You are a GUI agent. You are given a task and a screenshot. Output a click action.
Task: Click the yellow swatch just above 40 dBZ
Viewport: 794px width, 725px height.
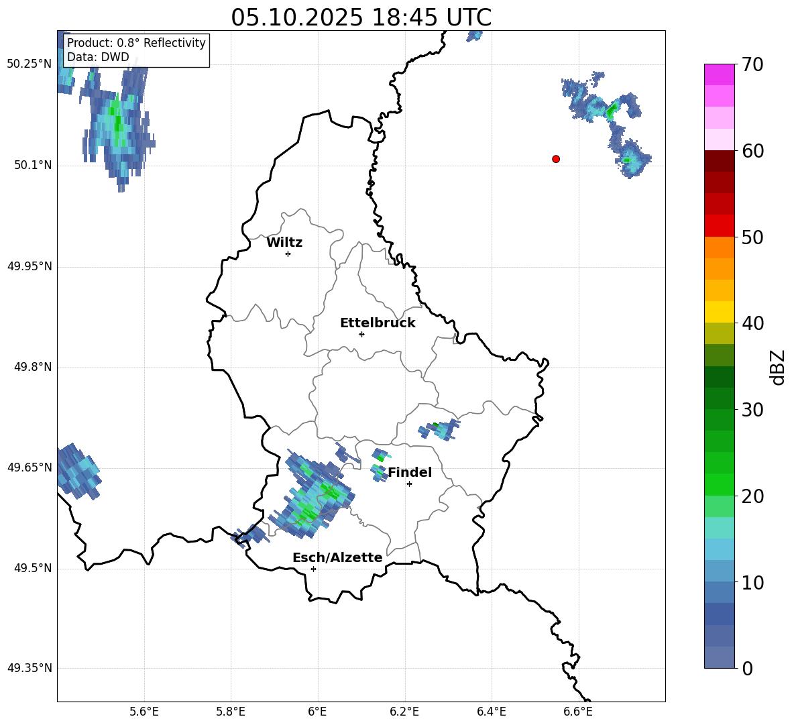[x=720, y=312]
